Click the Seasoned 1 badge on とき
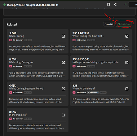 [x=93, y=92]
